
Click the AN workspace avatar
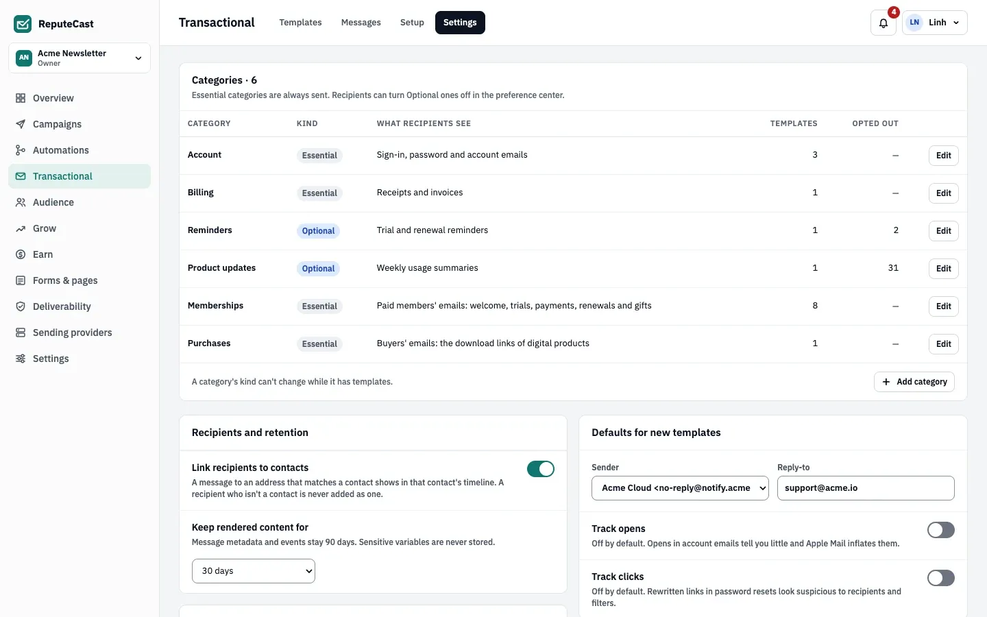(24, 58)
